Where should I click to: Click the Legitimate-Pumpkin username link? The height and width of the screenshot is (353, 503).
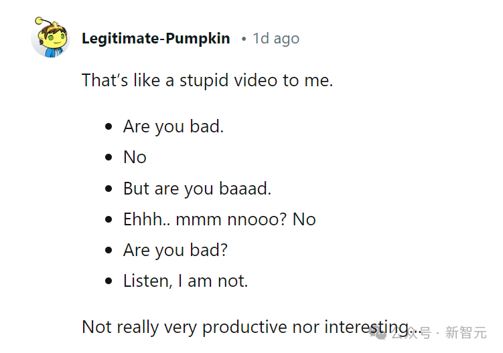156,39
